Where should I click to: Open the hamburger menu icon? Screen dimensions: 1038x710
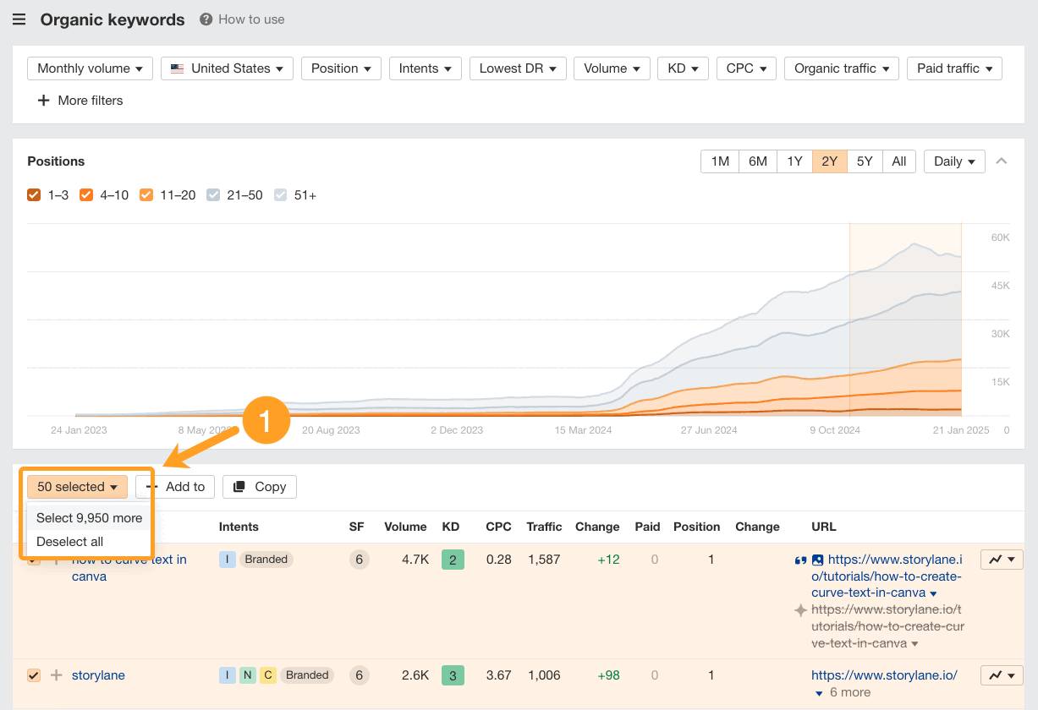[x=19, y=19]
